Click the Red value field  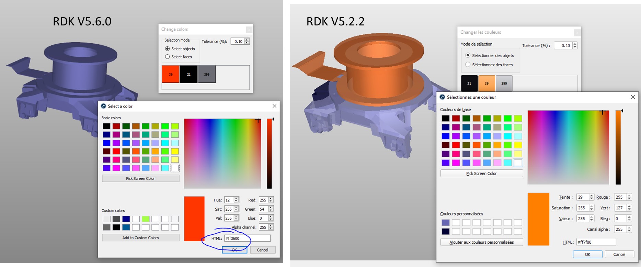point(264,200)
